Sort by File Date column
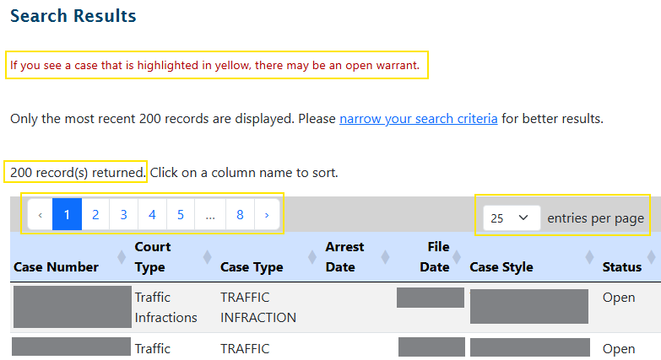This screenshot has height=360, width=661. (435, 257)
